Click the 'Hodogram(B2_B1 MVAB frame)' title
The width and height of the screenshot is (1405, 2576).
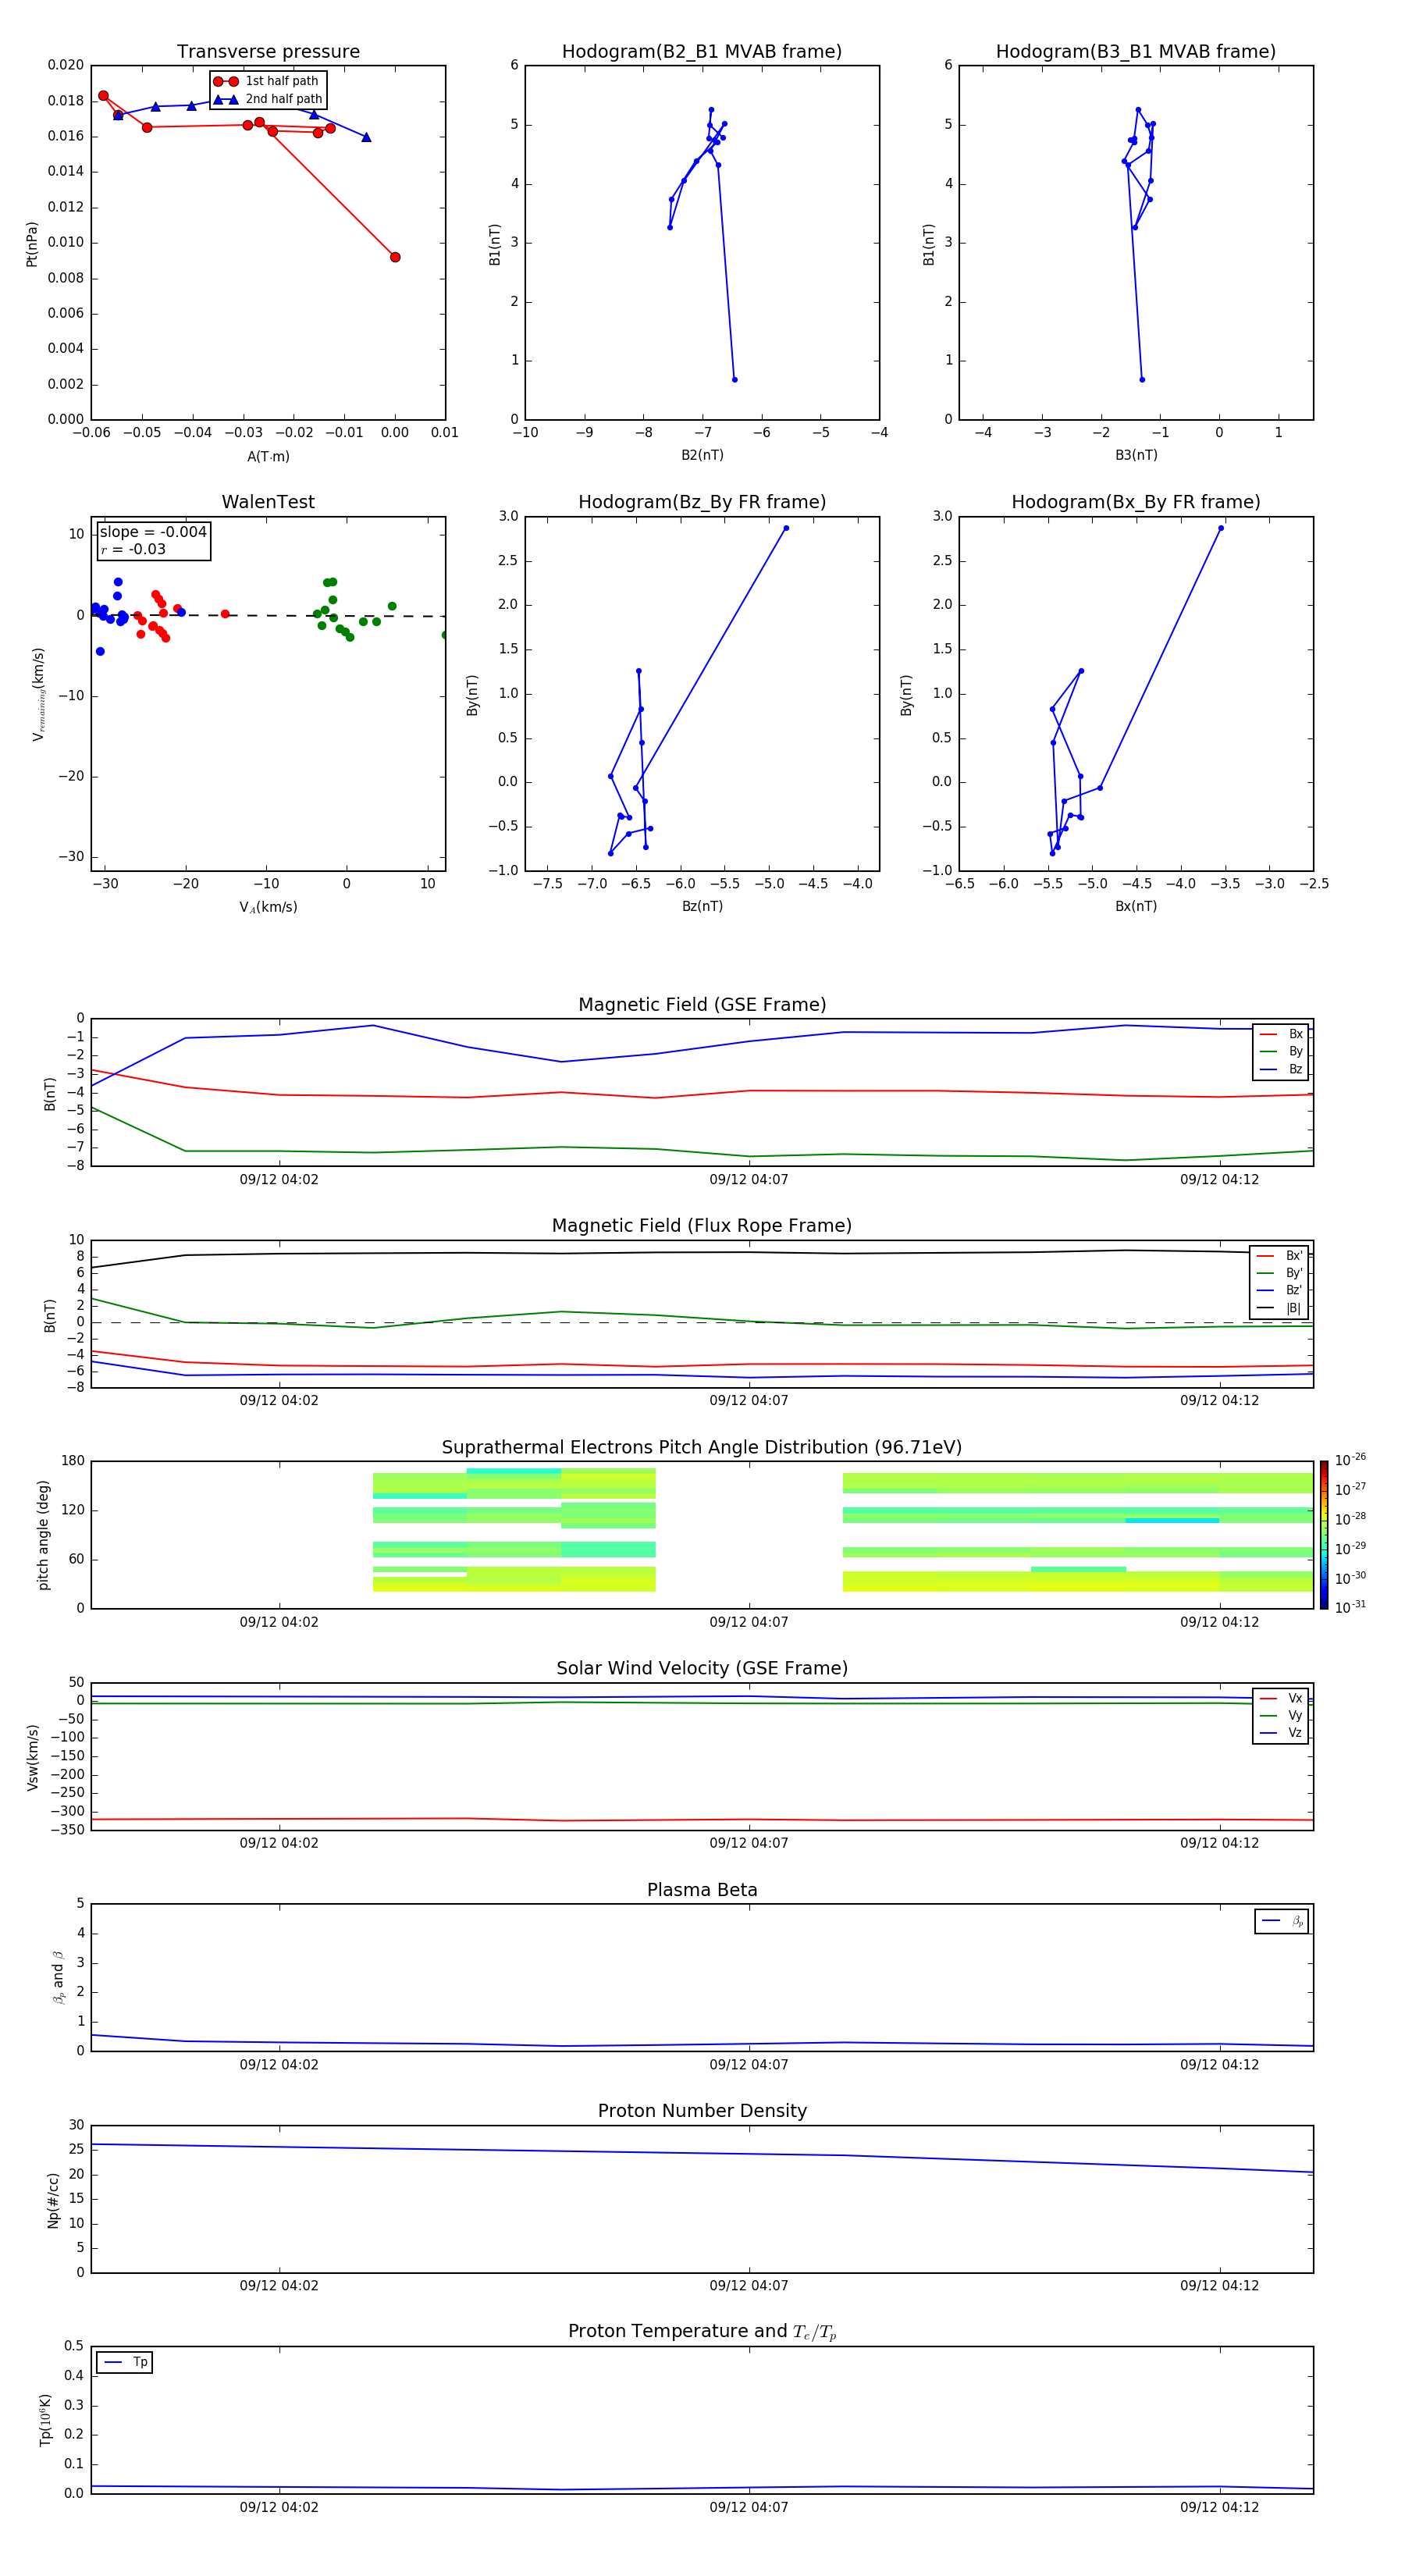click(702, 52)
